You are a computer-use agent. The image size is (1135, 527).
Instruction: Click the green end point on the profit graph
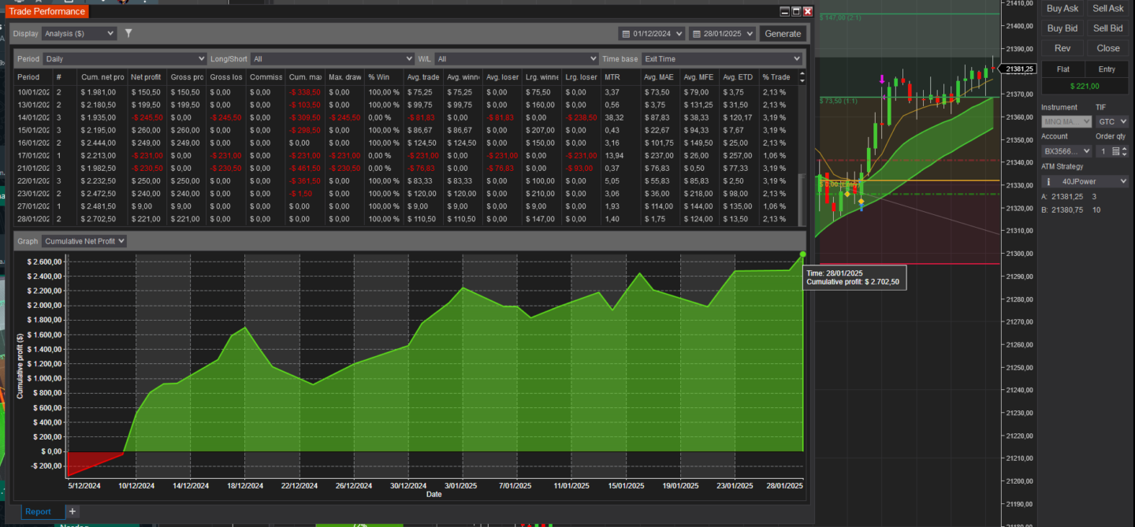point(803,254)
